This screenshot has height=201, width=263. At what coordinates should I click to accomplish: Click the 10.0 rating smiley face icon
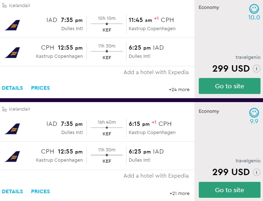click(x=254, y=9)
